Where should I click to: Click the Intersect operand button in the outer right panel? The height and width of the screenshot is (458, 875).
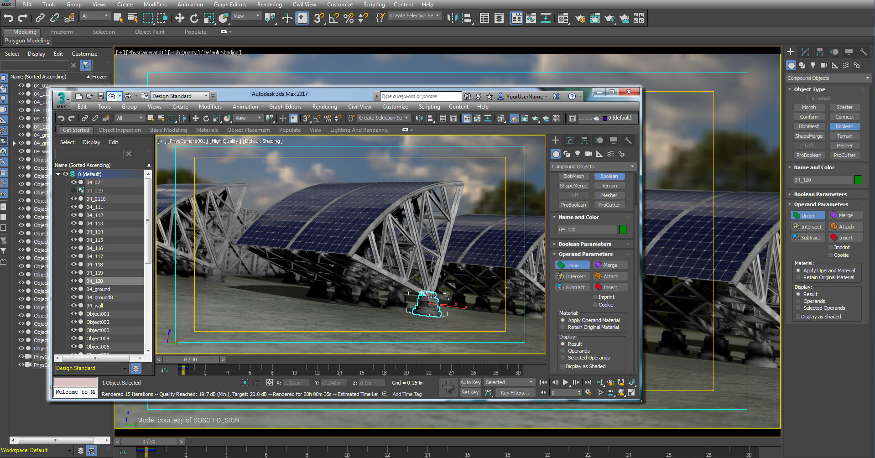(x=807, y=227)
